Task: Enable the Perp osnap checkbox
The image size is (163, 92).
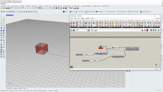Action: [x=26, y=91]
